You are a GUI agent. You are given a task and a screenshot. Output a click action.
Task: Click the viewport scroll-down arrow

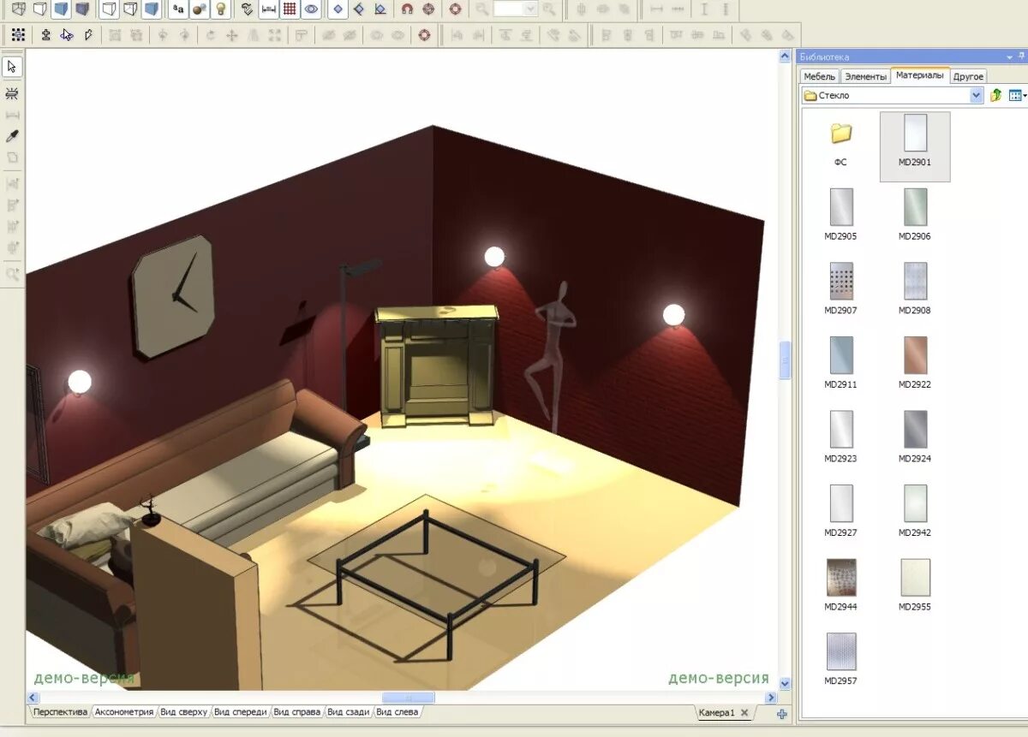coord(785,683)
